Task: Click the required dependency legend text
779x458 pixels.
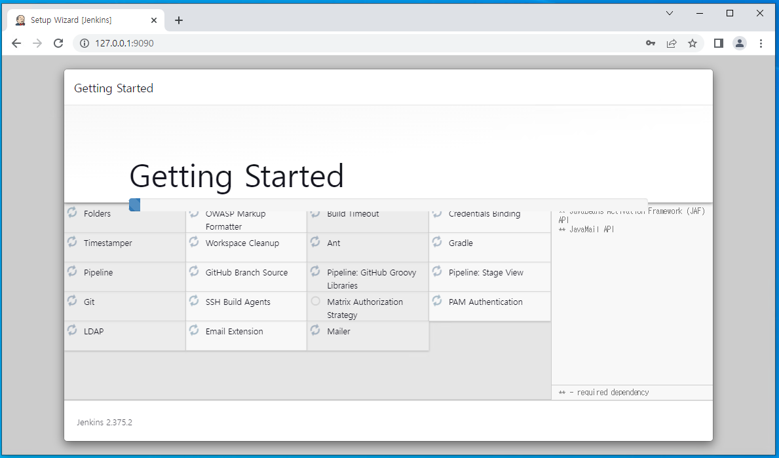Action: pyautogui.click(x=603, y=392)
